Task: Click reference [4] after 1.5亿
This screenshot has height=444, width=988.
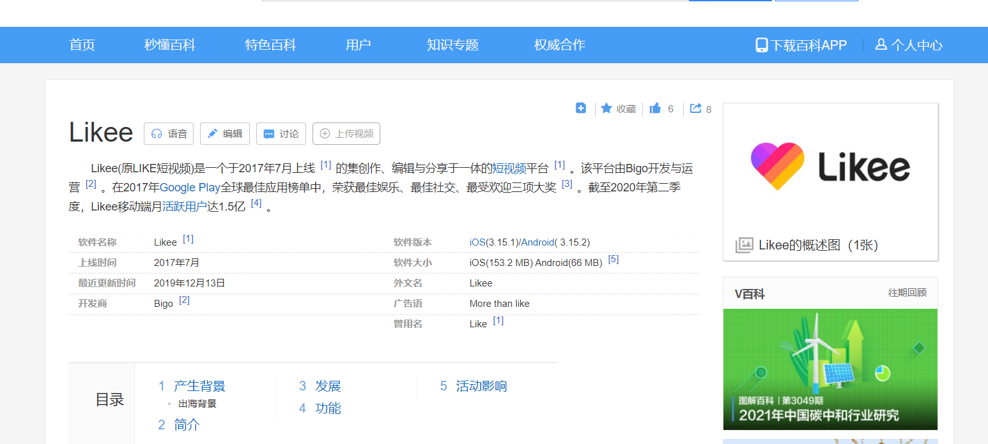Action: pos(256,203)
